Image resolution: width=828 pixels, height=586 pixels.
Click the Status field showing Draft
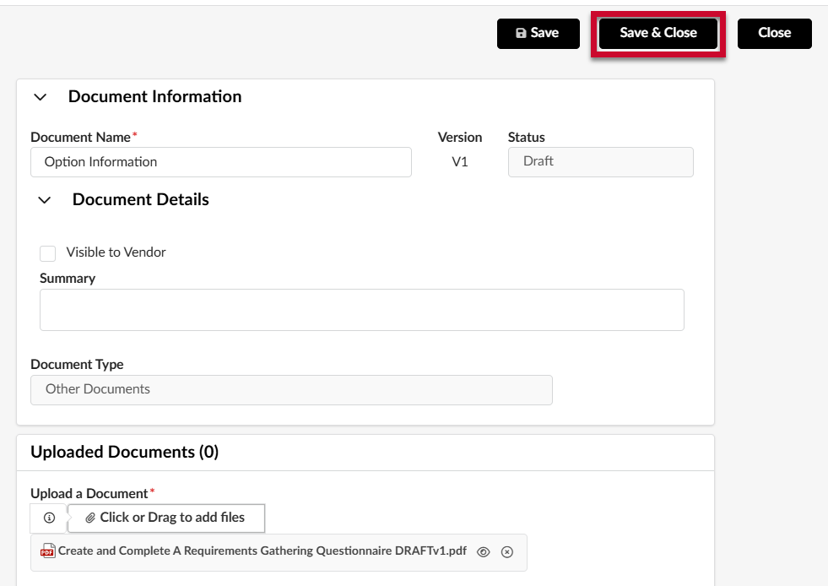click(x=600, y=162)
